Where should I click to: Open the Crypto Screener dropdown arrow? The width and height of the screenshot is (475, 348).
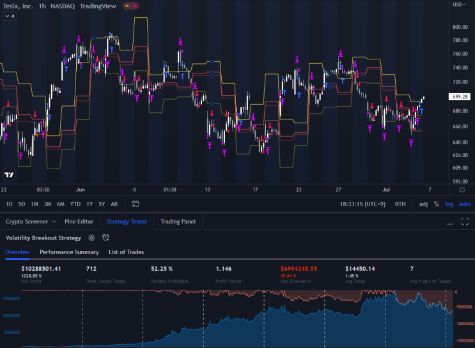click(x=54, y=222)
